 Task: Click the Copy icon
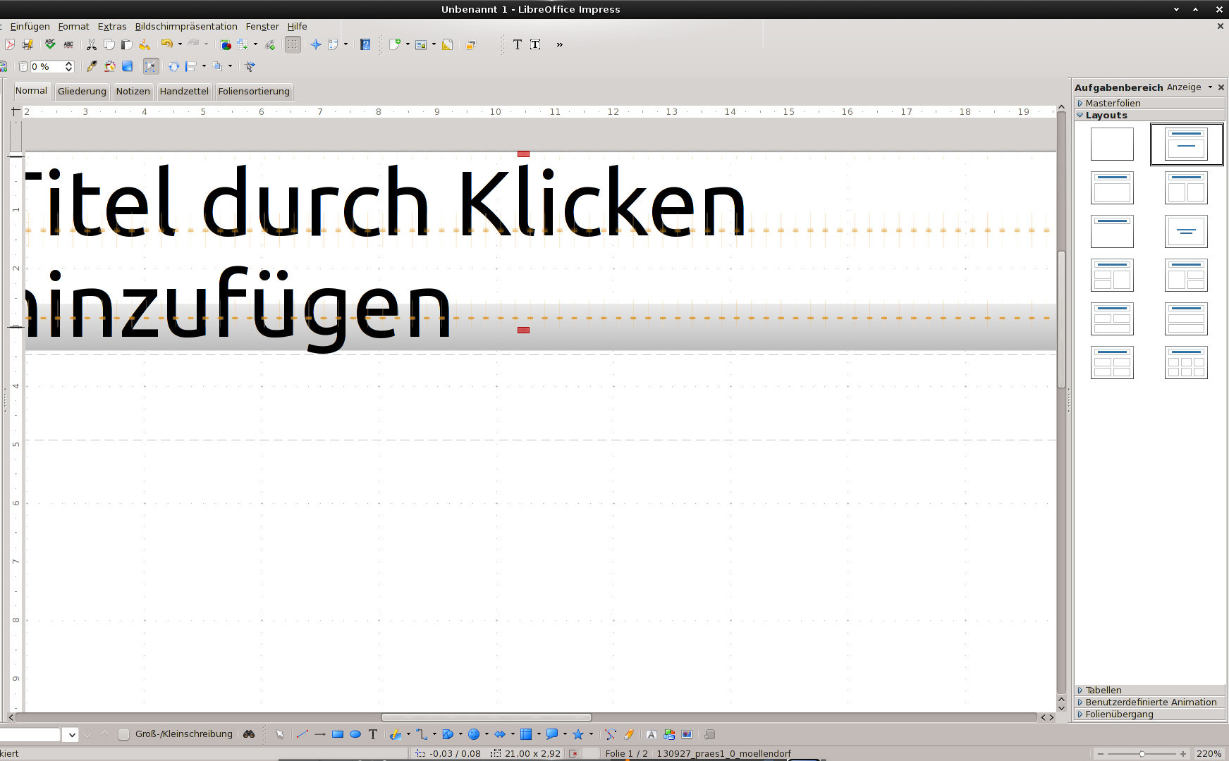109,44
